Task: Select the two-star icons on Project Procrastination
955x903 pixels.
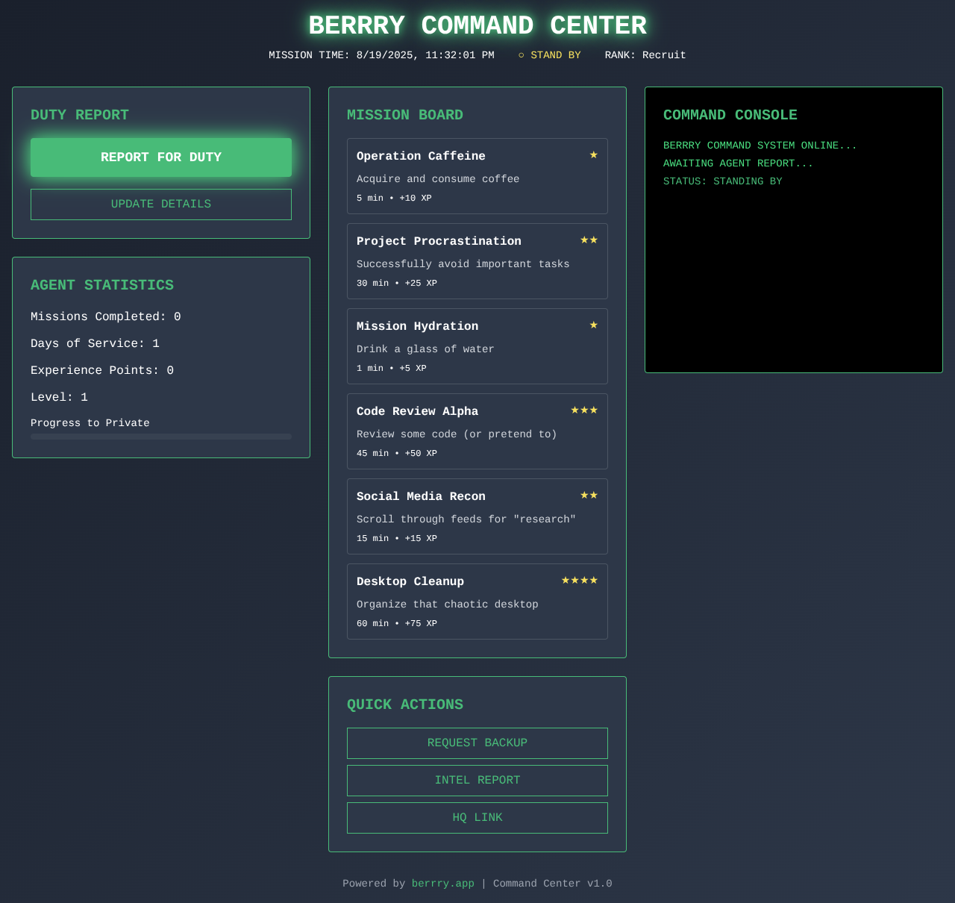Action: pyautogui.click(x=588, y=240)
